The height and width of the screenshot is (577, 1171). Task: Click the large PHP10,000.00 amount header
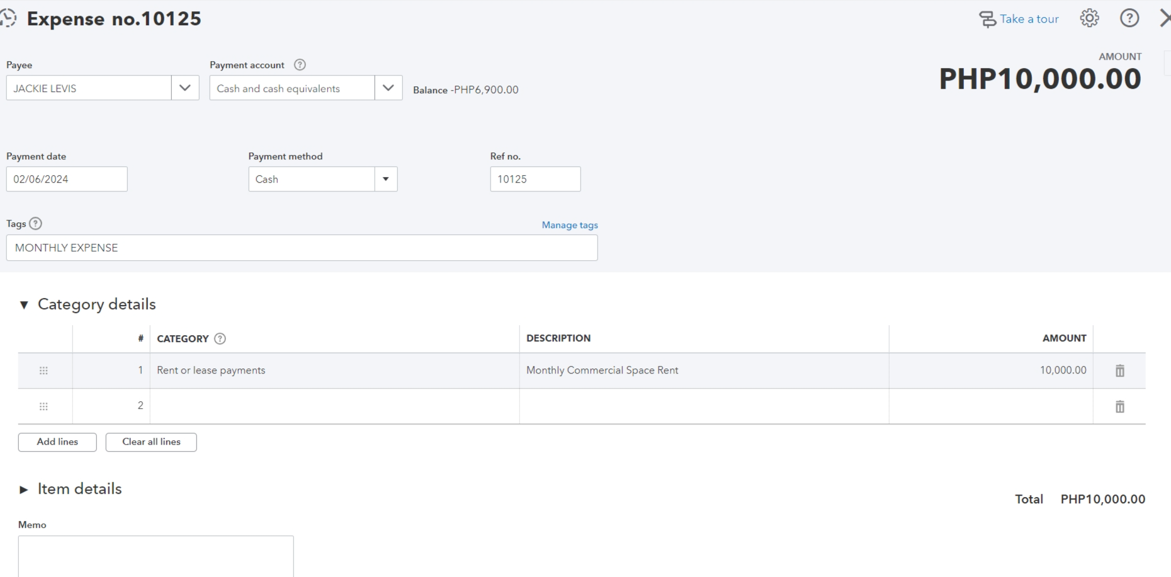(x=1040, y=79)
